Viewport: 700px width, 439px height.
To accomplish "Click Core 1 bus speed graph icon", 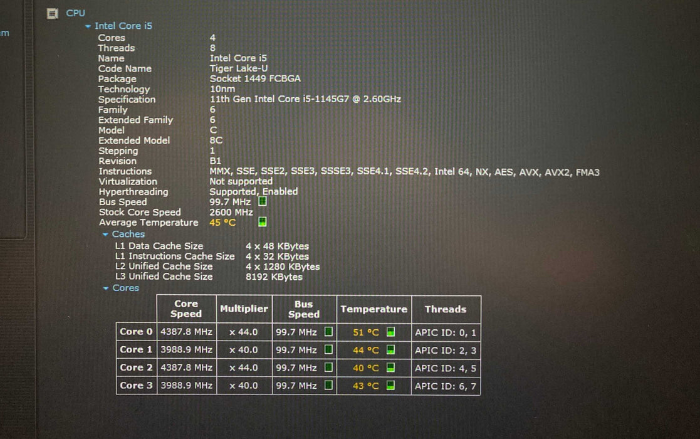I will point(328,350).
